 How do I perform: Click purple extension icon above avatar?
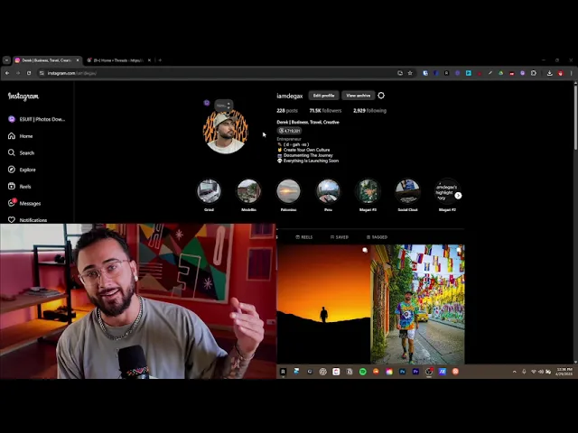point(207,103)
